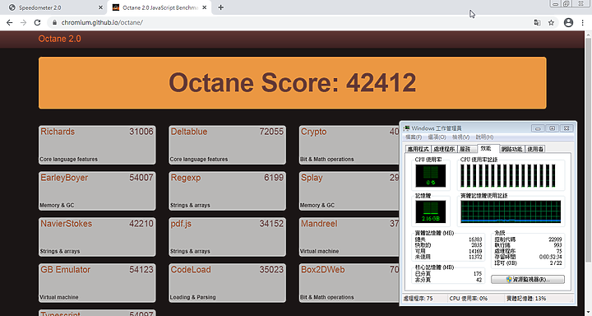Click the Crypto benchmark tile

point(349,145)
